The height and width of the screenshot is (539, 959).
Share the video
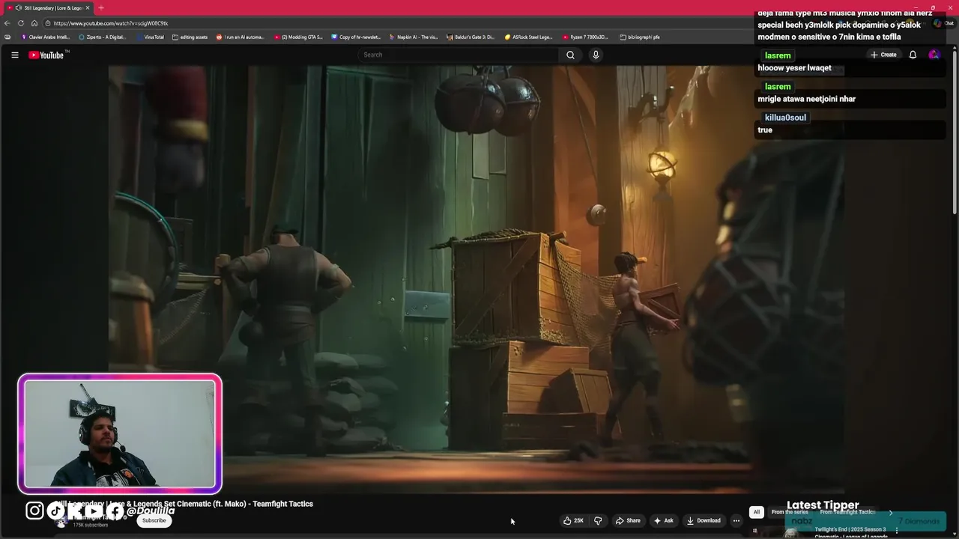628,520
